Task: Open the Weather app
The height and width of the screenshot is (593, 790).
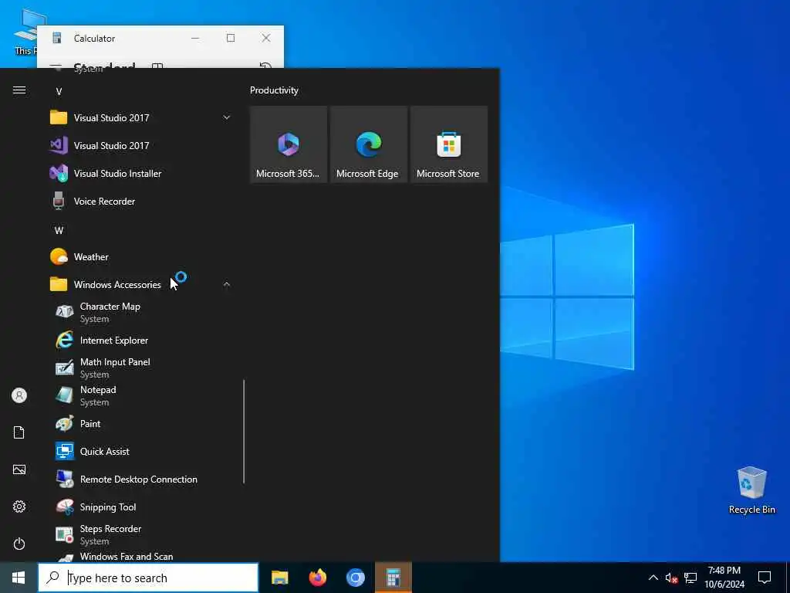Action: click(140, 257)
